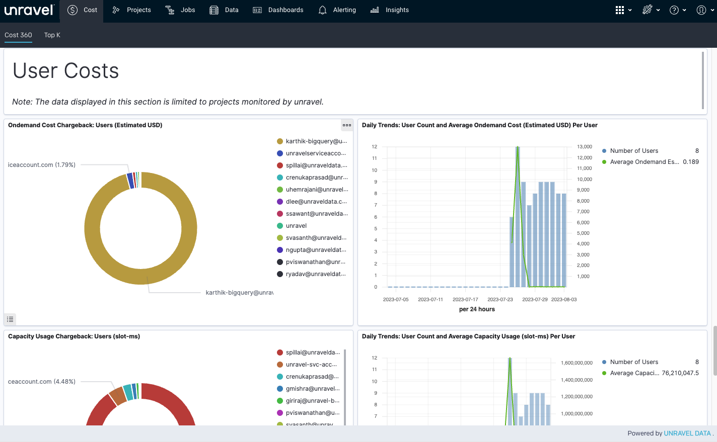Click the 'iceaccount.com (1.79%)' donut label
This screenshot has height=442, width=717.
pyautogui.click(x=42, y=165)
